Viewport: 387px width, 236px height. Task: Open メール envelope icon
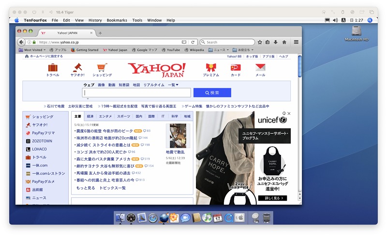click(x=260, y=67)
